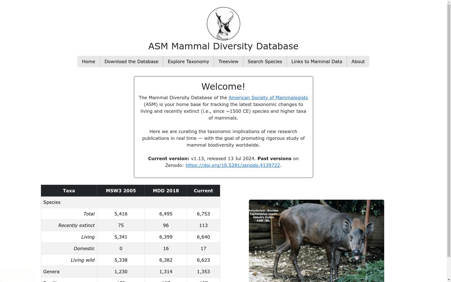
Task: Click the Recently extinct row label
Action: tap(76, 225)
